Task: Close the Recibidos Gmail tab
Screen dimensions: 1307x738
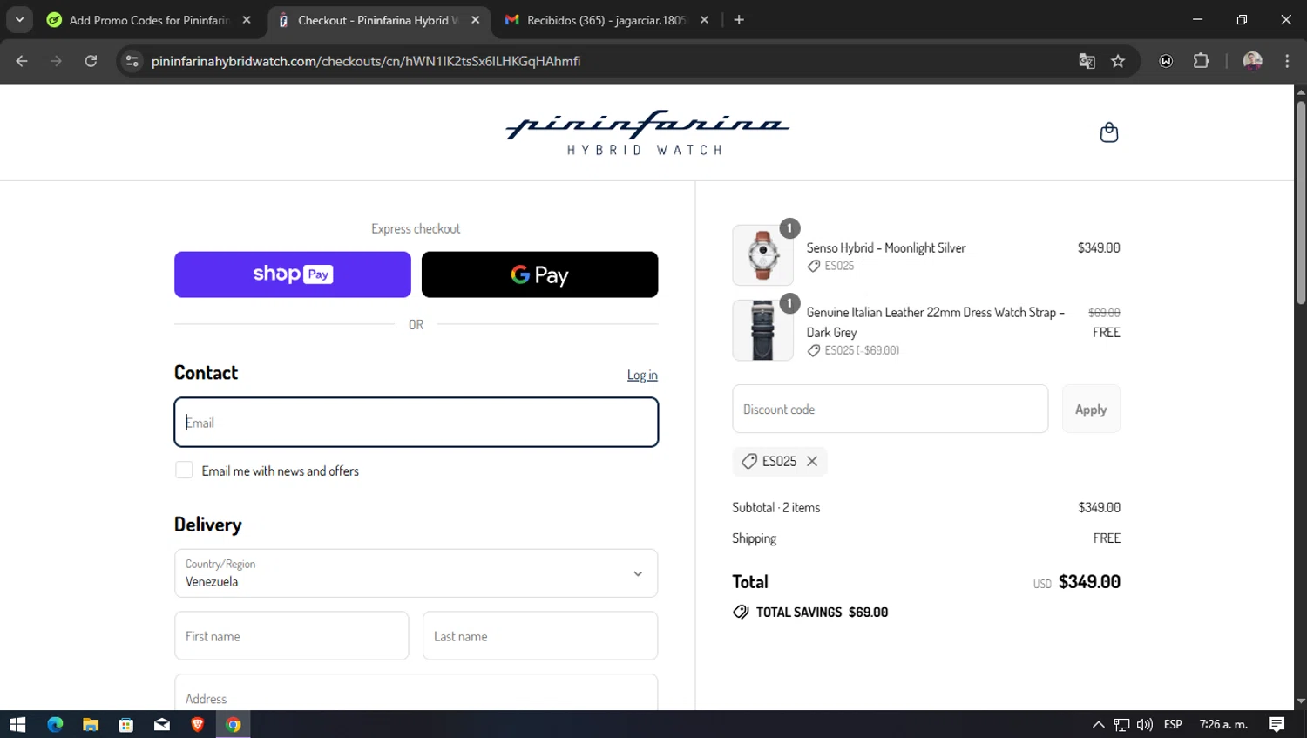Action: 704,20
